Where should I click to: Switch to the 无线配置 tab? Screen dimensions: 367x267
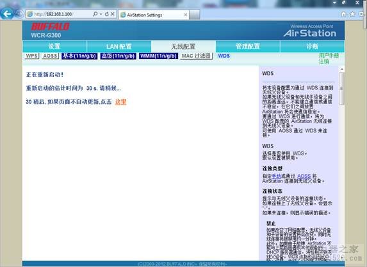pos(183,46)
